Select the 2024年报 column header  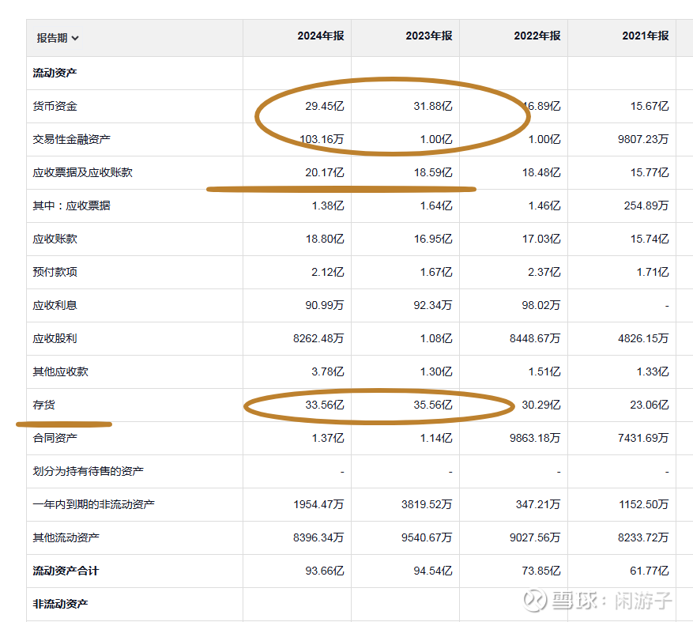click(321, 36)
